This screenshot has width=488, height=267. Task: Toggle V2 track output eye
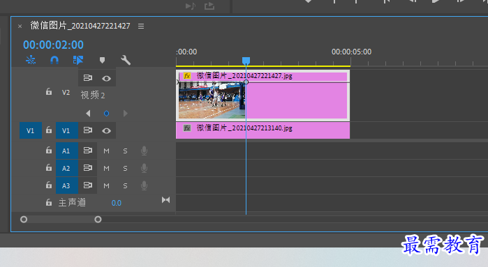point(106,78)
